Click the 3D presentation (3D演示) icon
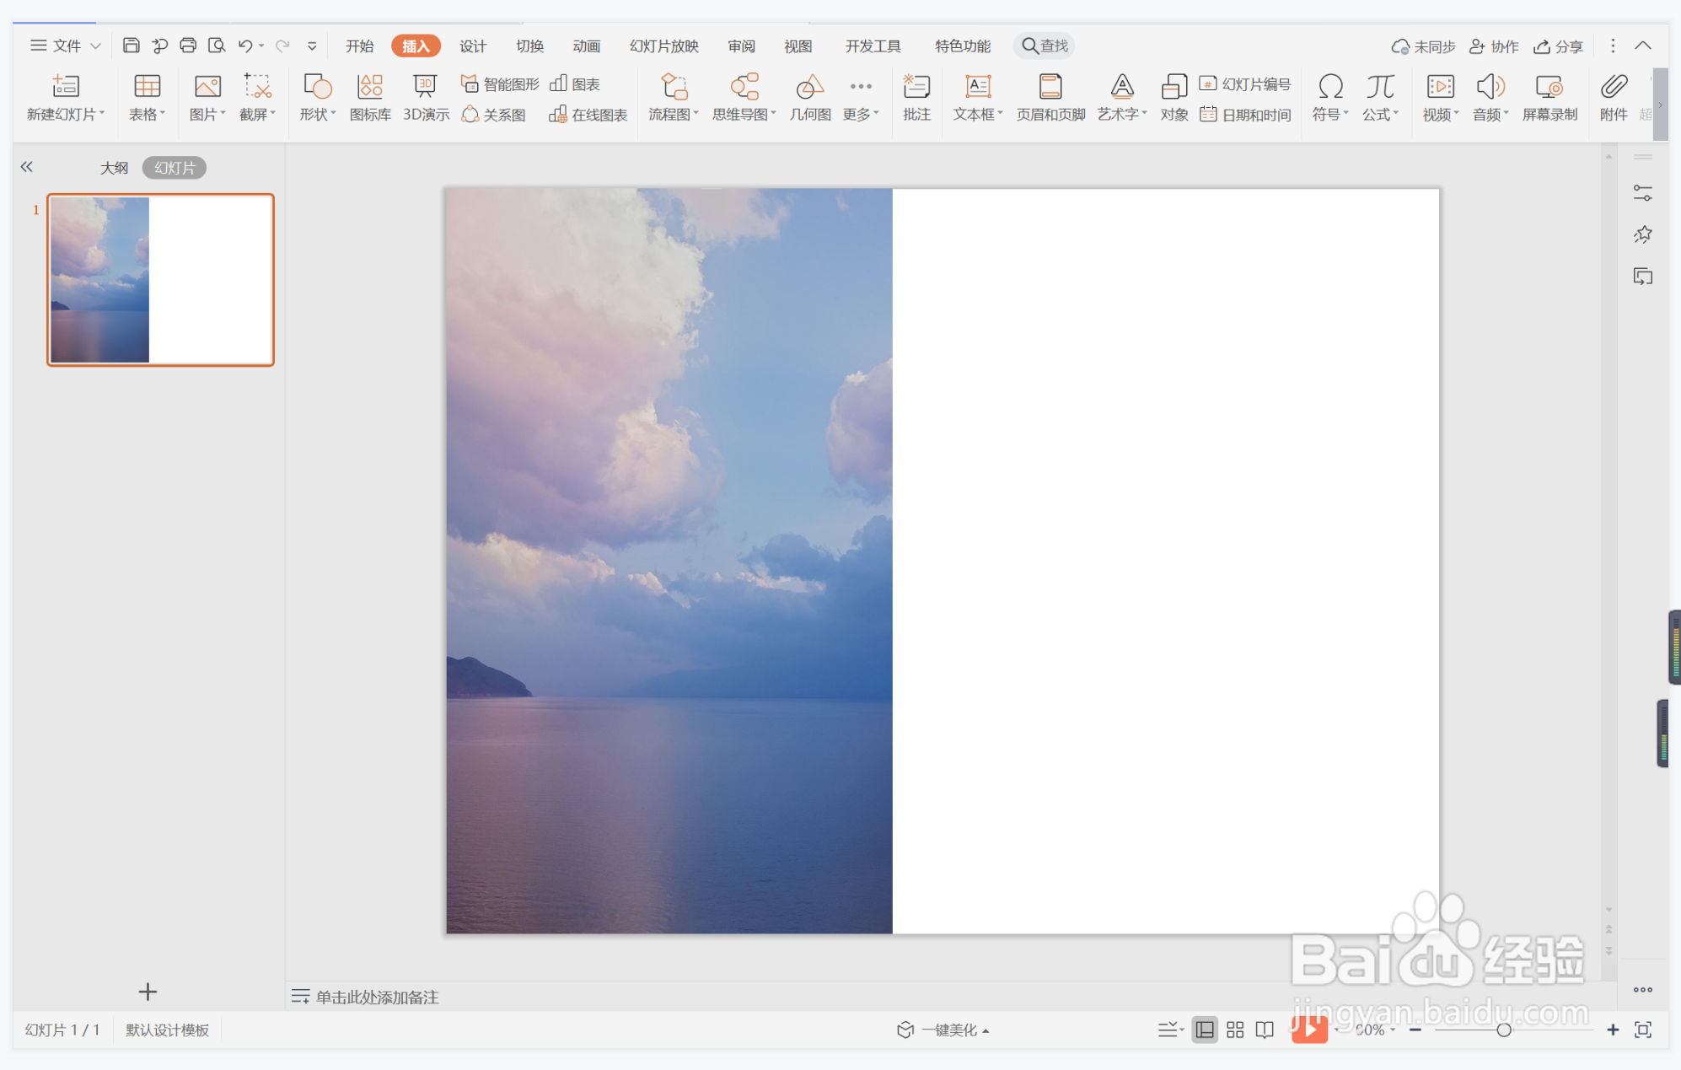This screenshot has height=1070, width=1681. [x=425, y=87]
